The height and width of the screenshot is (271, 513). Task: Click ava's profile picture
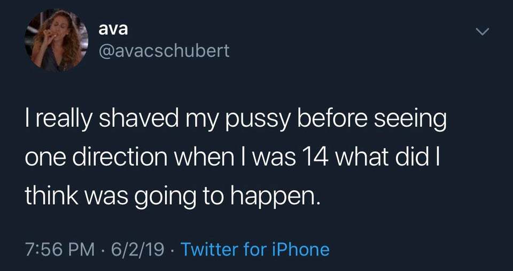click(x=56, y=41)
